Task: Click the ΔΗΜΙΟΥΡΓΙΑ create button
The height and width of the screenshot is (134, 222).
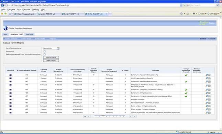Action: coord(51,60)
